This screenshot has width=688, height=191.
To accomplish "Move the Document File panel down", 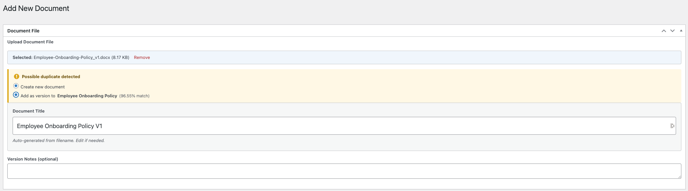I will point(672,31).
